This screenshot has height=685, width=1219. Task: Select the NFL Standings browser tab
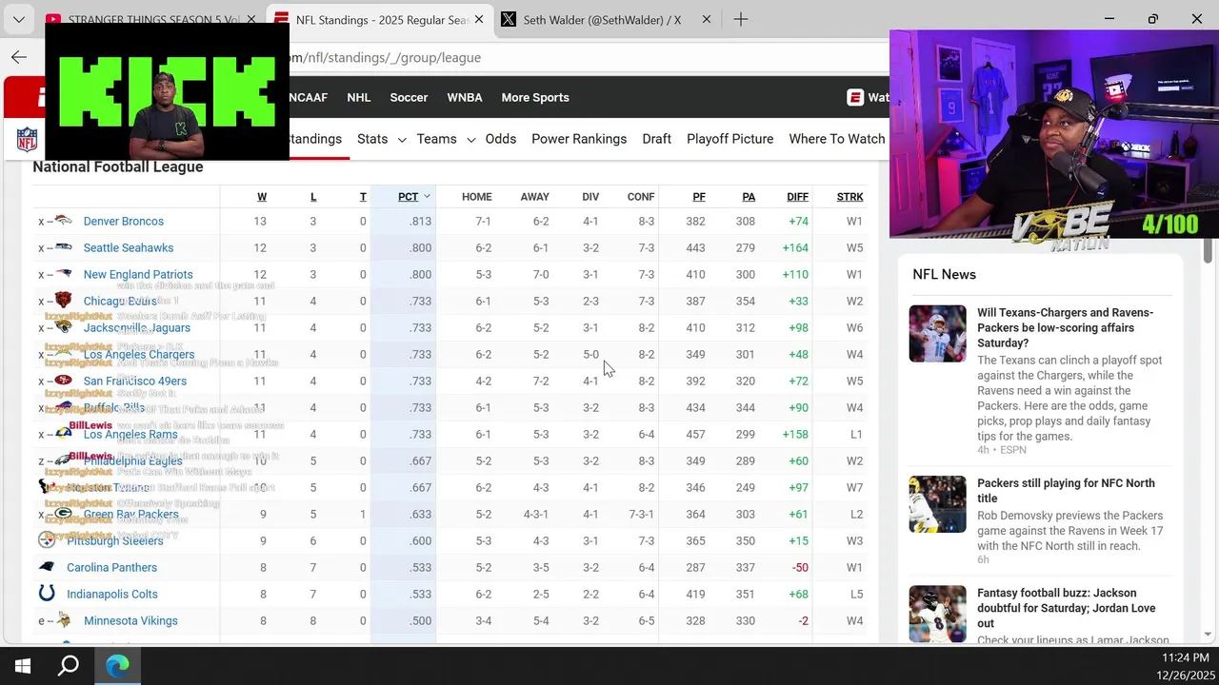381,19
